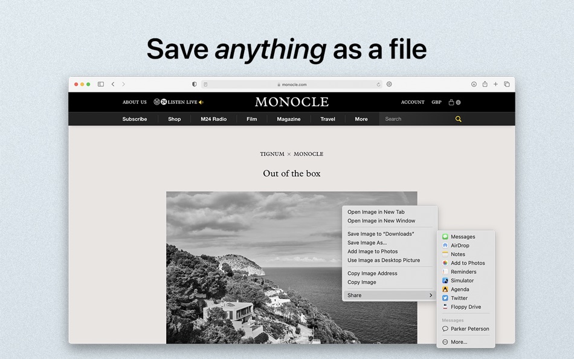Open the Travel section

point(327,119)
